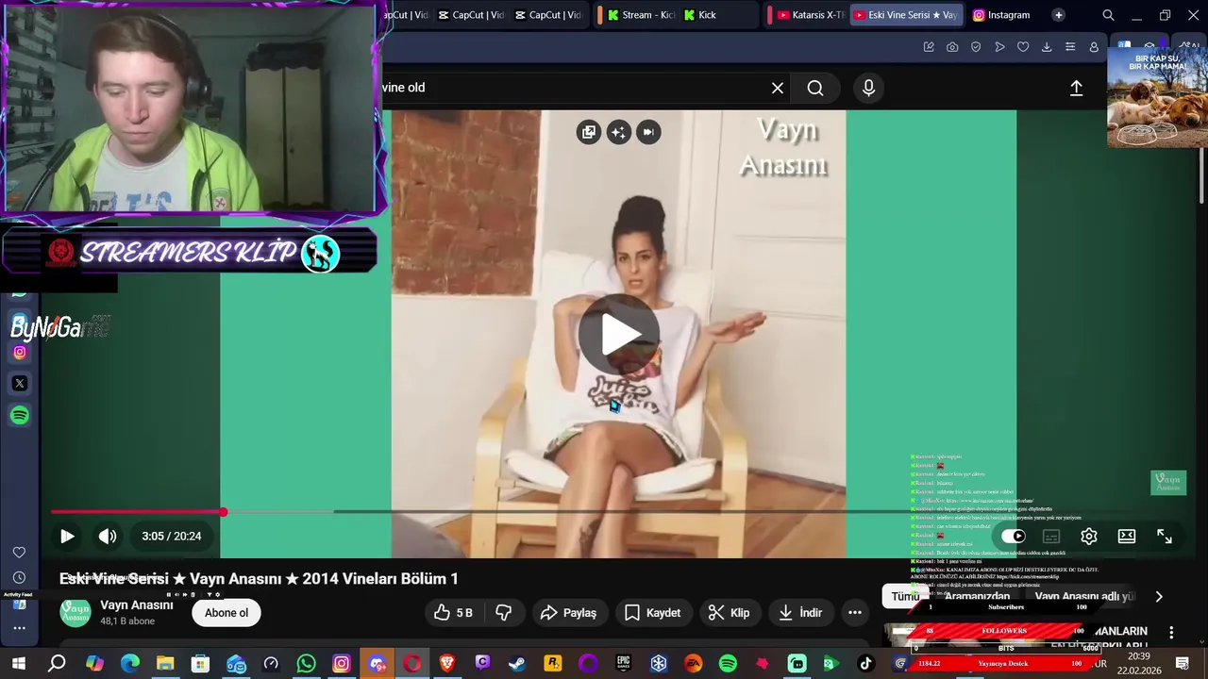Switch to the Stream - Kick tab
Screen dimensions: 1208x679
(640, 15)
